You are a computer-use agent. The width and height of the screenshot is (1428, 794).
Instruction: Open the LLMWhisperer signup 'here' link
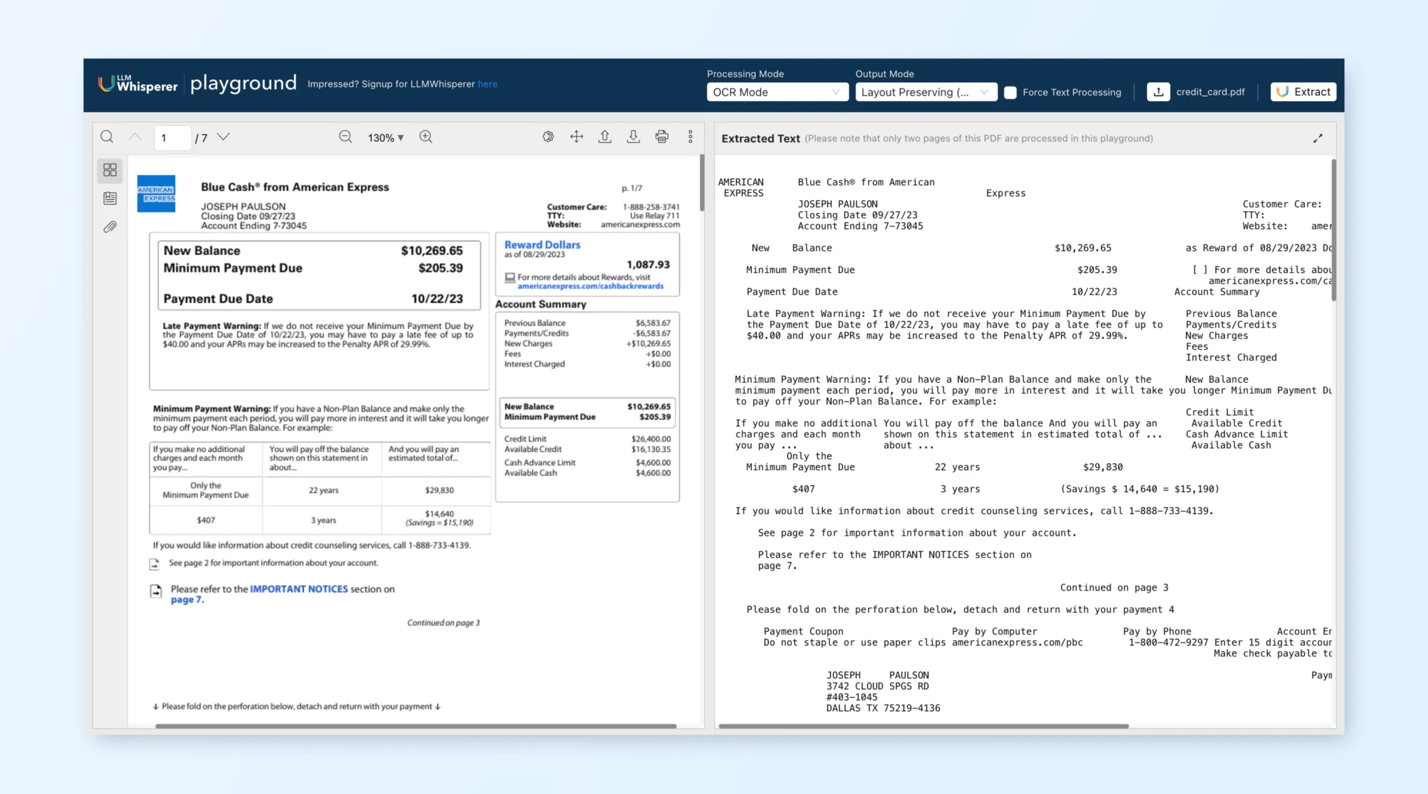(x=488, y=84)
